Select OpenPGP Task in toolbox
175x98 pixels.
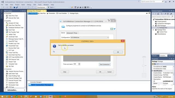[13, 41]
